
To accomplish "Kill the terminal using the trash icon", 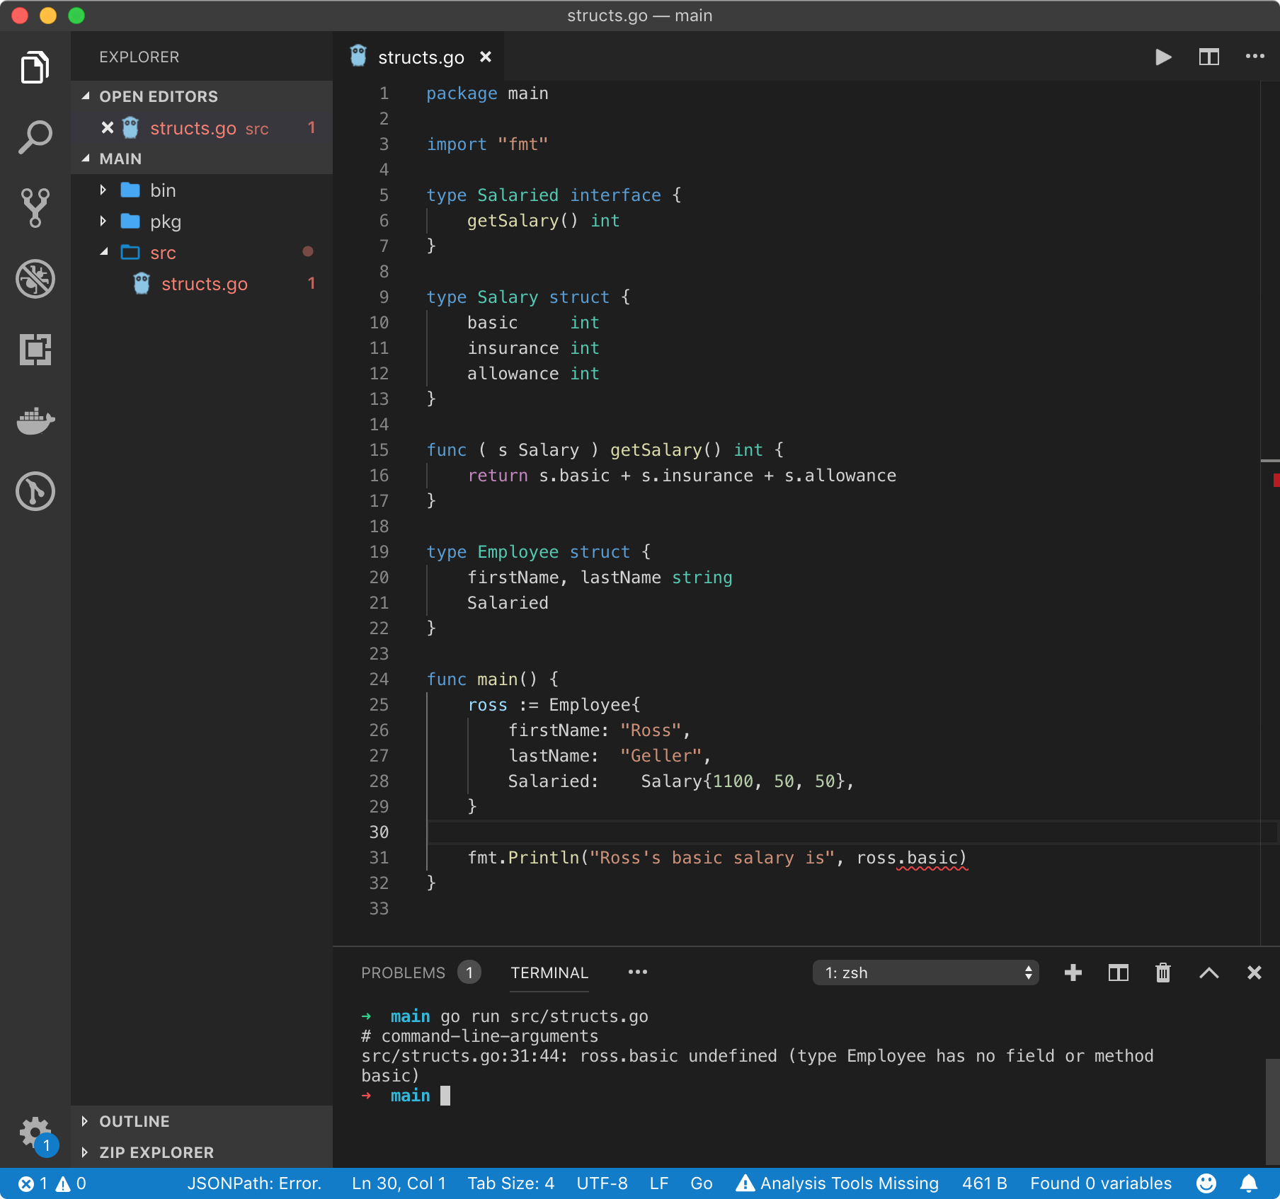I will click(1162, 973).
